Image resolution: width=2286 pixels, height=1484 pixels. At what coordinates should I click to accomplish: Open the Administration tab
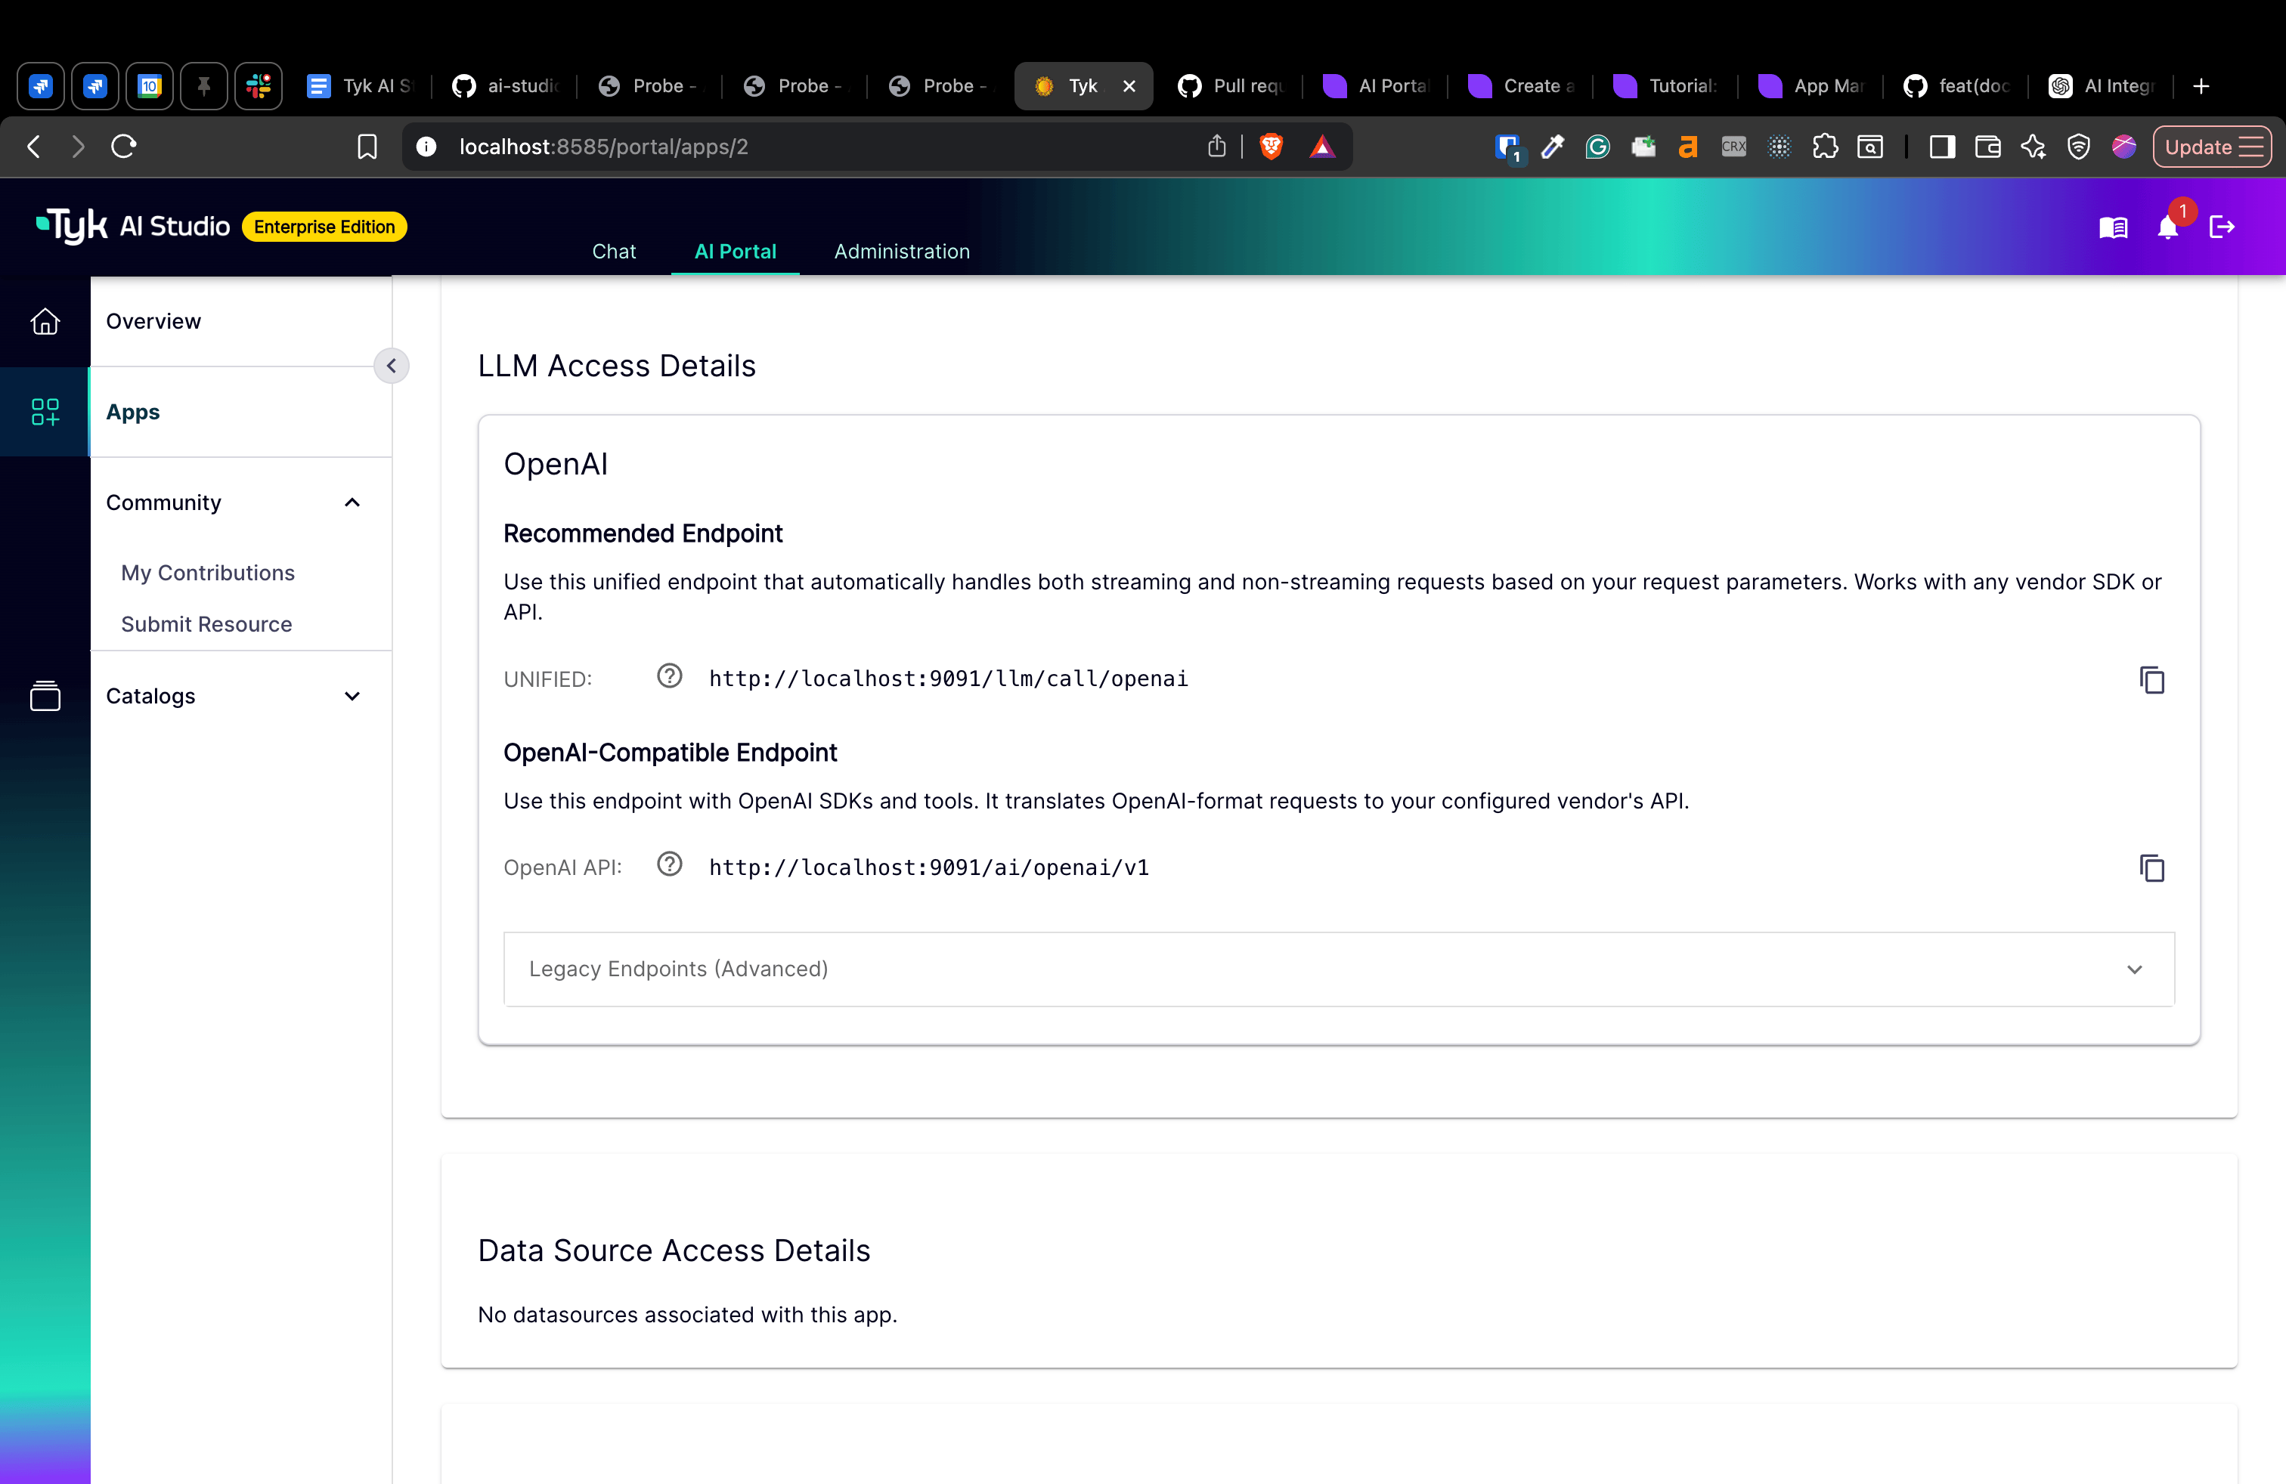click(902, 252)
